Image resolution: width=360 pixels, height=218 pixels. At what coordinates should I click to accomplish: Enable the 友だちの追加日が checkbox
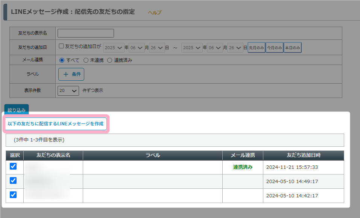click(x=61, y=46)
